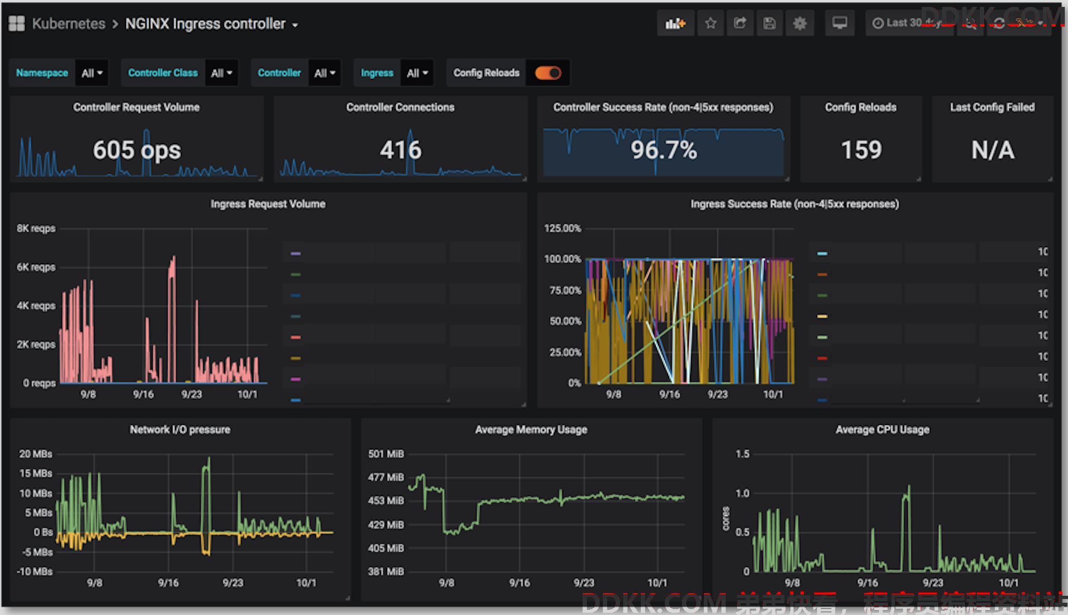The image size is (1068, 615).
Task: Open Controller Success Rate panel title menu
Action: [x=663, y=107]
